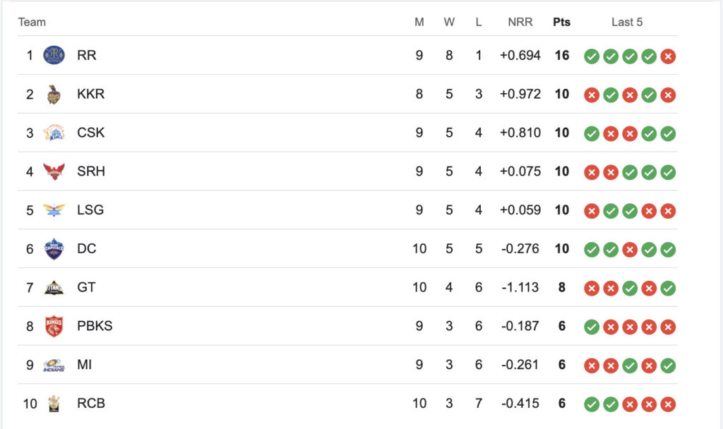
Task: Click the Delhi Capitals logo
Action: (x=54, y=248)
